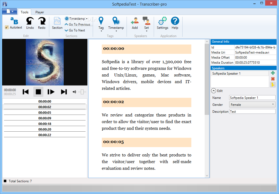The height and width of the screenshot is (194, 279).
Task: Mute the volume speaker icon
Action: (x=74, y=92)
